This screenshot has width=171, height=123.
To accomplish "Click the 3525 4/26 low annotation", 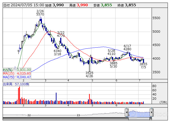I will point(90,74).
